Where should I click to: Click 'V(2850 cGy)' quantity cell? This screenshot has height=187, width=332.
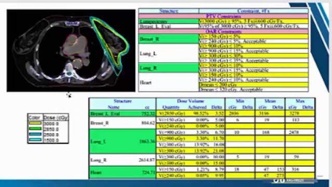tap(172, 114)
